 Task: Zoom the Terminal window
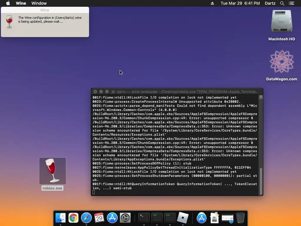point(107,92)
